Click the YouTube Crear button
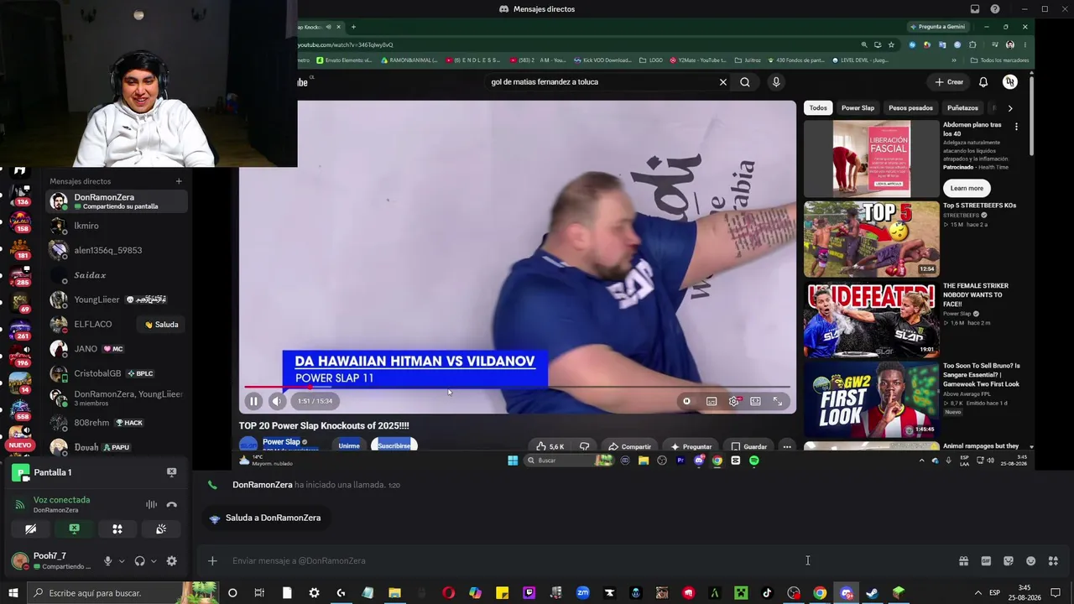 pos(949,82)
